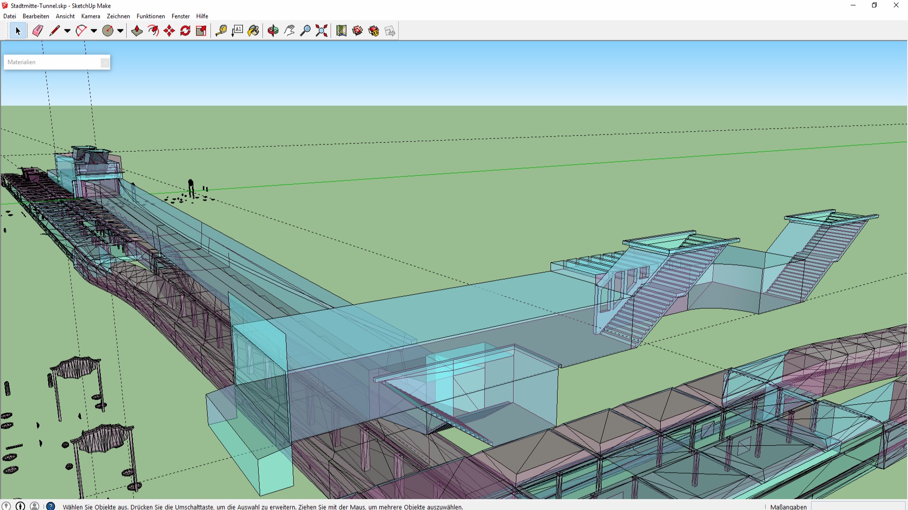Expand the arc tool dropdown arrow
Viewport: 908px width, 510px height.
coord(94,31)
